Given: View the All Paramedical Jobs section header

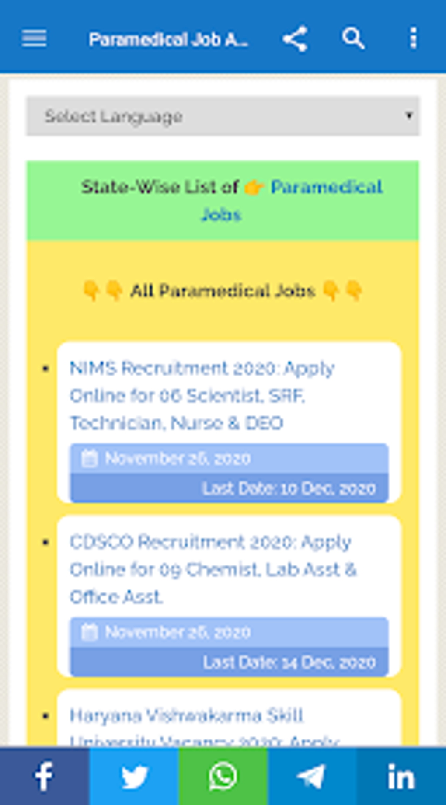Looking at the screenshot, I should coord(223,290).
